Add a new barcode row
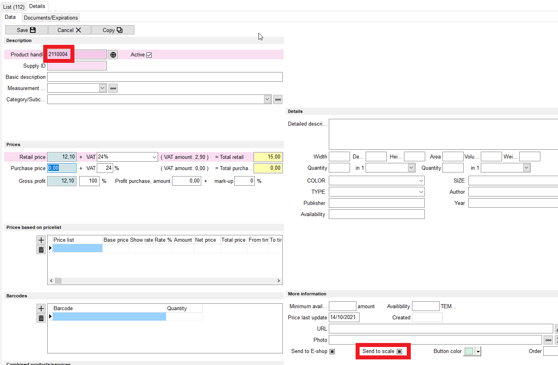The width and height of the screenshot is (558, 365). (41, 309)
